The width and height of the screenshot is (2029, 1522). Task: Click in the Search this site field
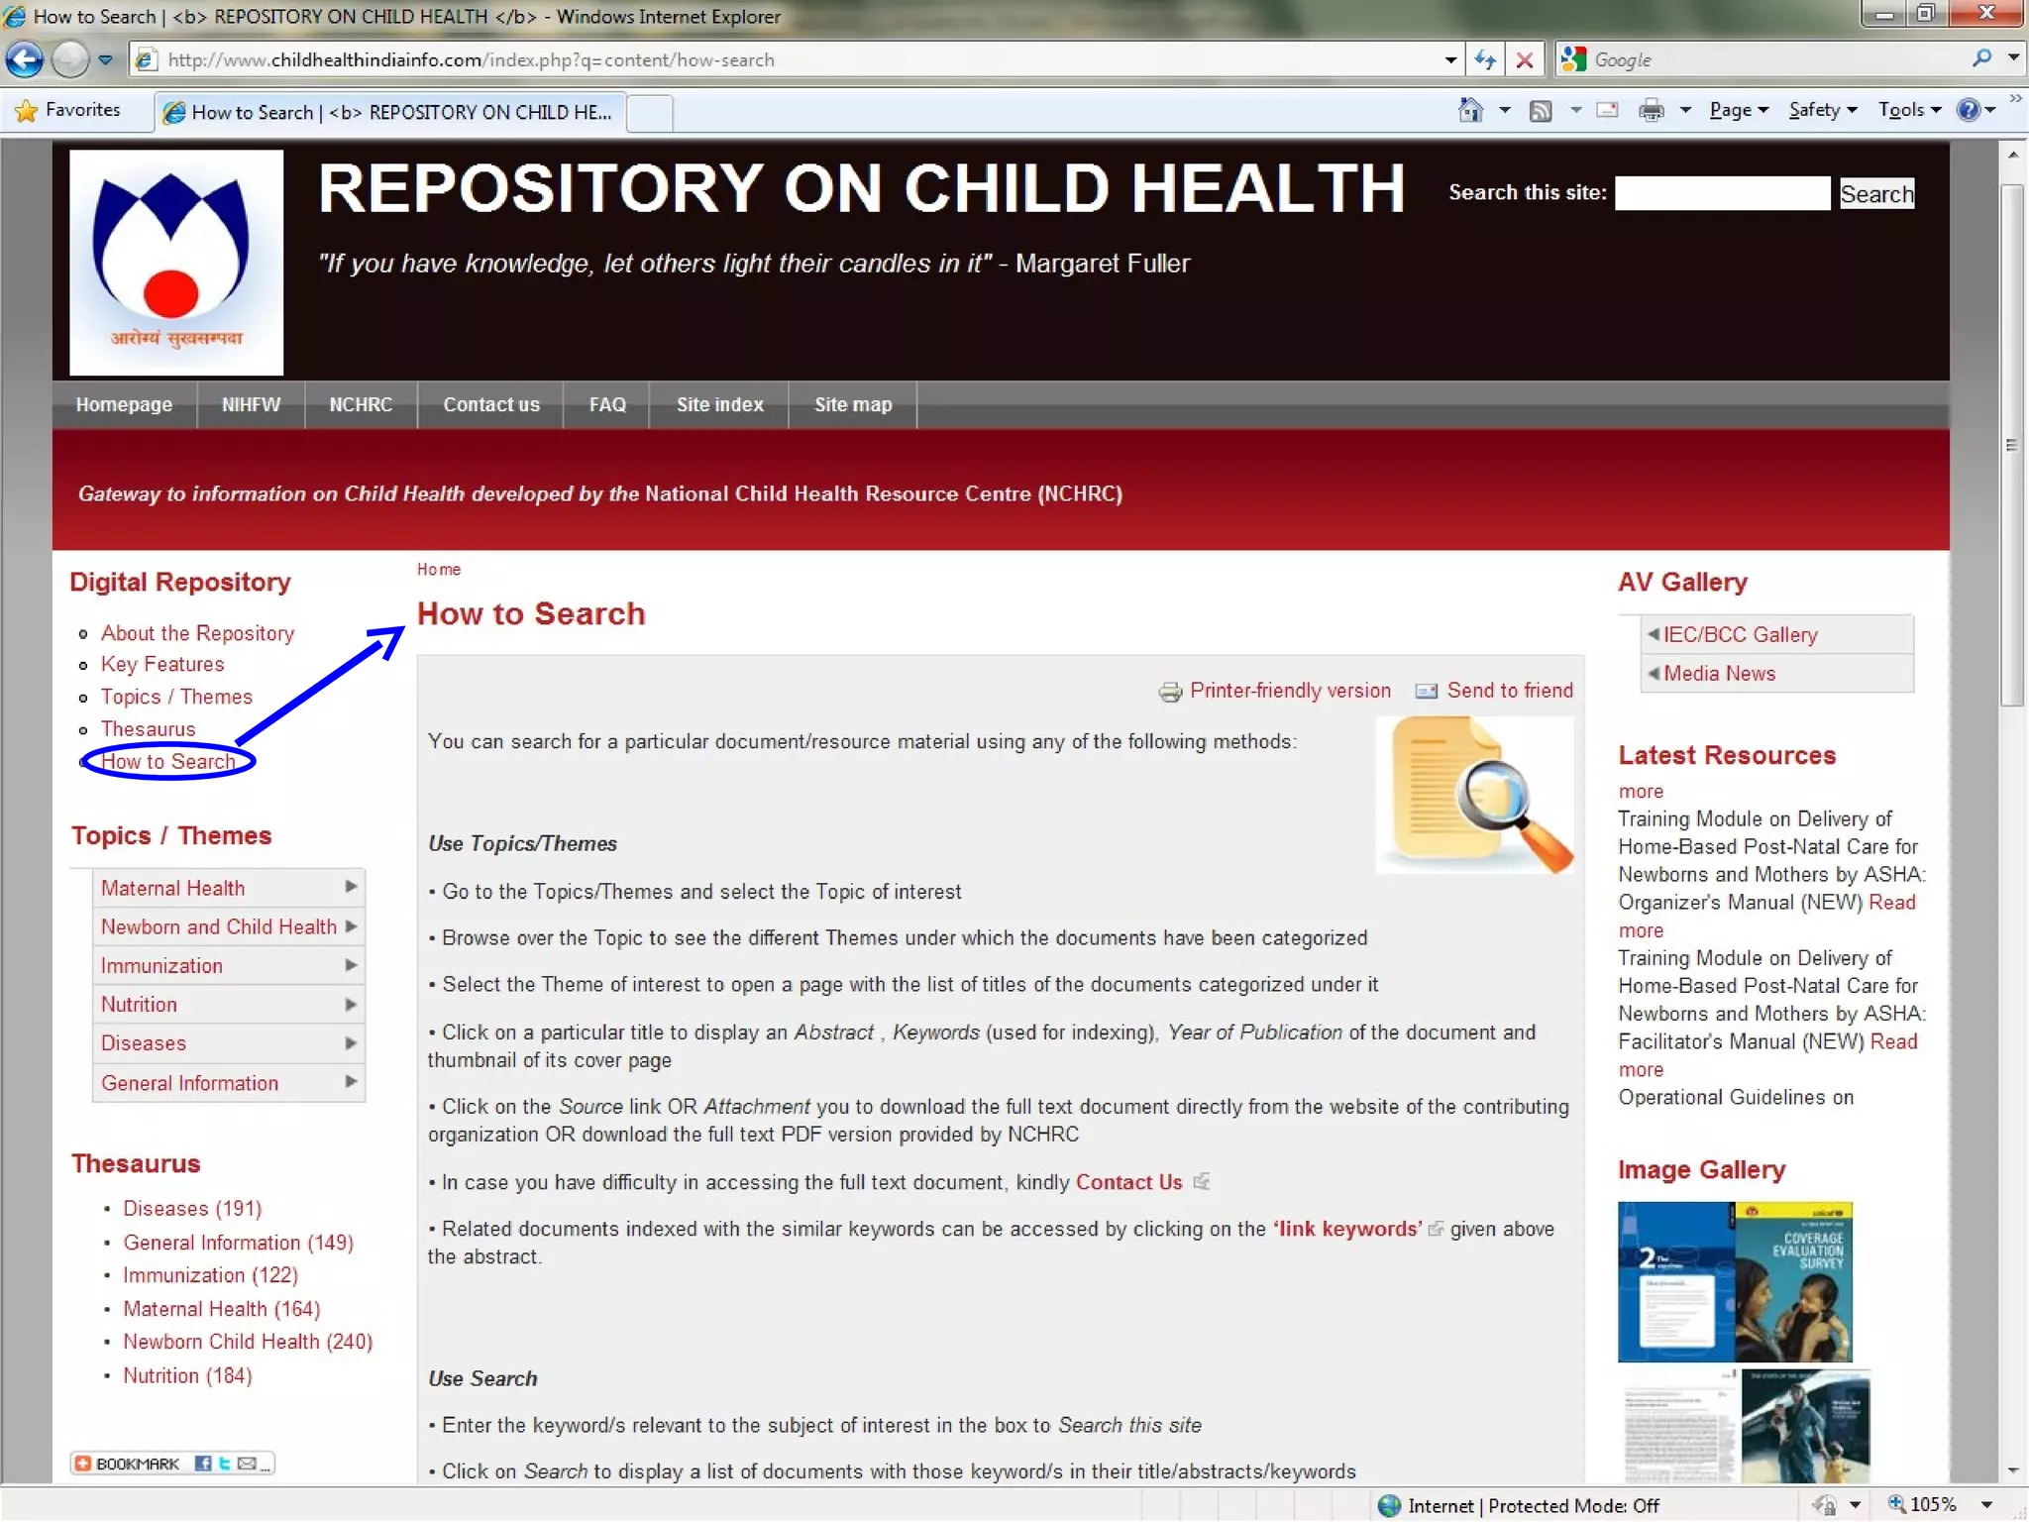[1722, 193]
